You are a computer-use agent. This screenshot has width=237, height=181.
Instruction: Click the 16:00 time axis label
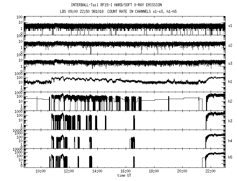point(125,171)
